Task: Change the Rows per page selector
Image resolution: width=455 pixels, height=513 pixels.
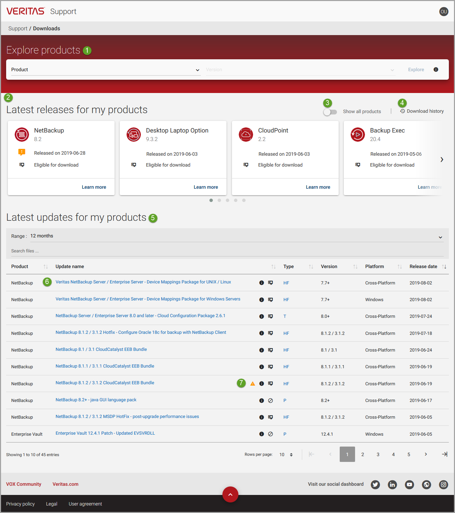Action: pos(286,455)
